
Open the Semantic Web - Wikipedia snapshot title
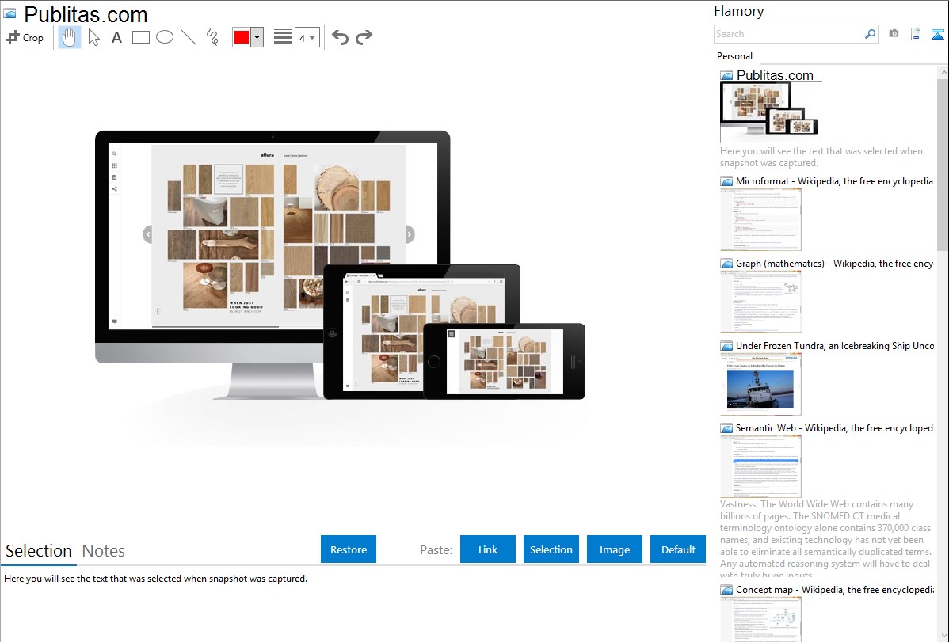pyautogui.click(x=834, y=428)
